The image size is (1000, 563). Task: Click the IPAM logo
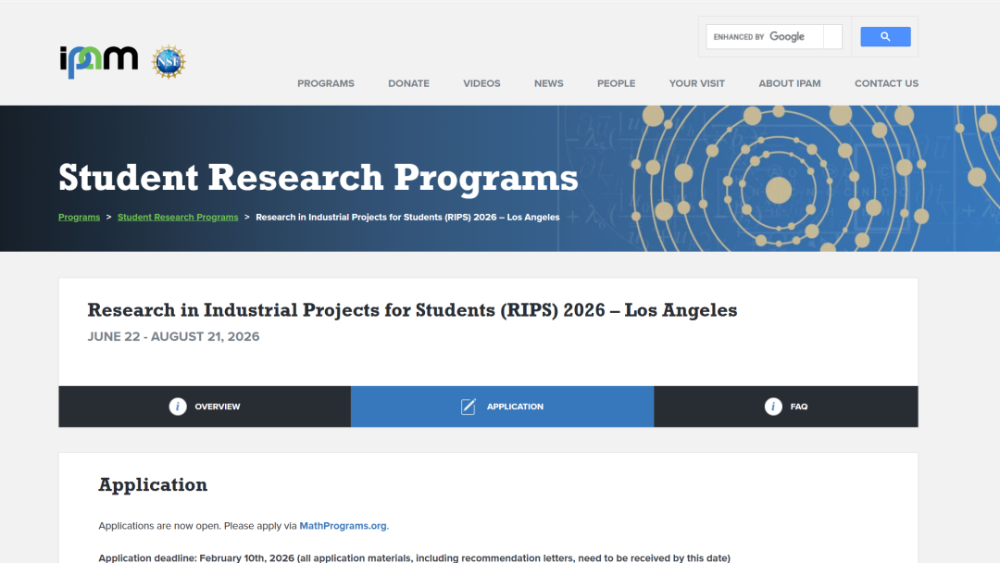click(x=98, y=61)
